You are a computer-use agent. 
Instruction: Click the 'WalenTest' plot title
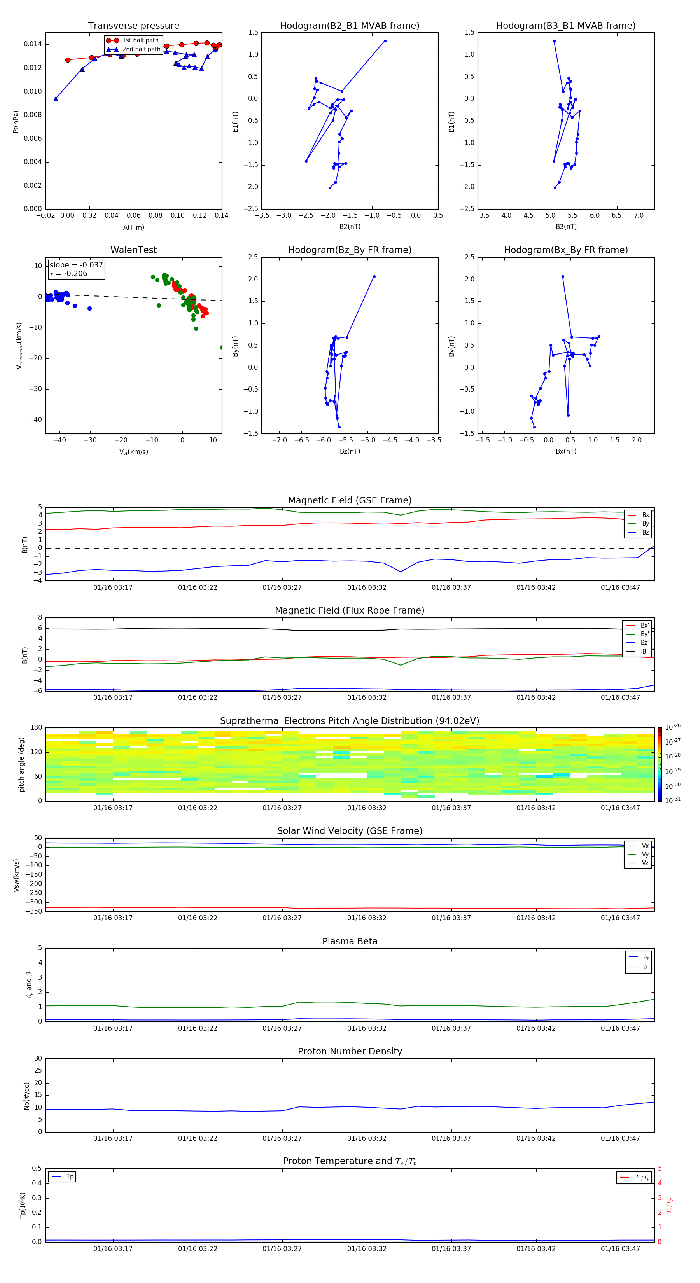tap(133, 250)
